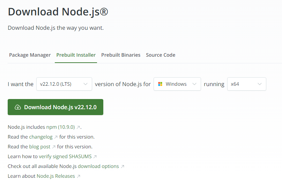Click external arrow icon beside changelog
The height and width of the screenshot is (183, 282).
coord(56,137)
